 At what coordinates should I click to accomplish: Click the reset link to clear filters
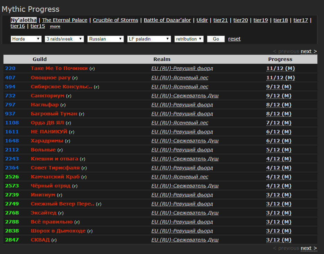coord(234,39)
